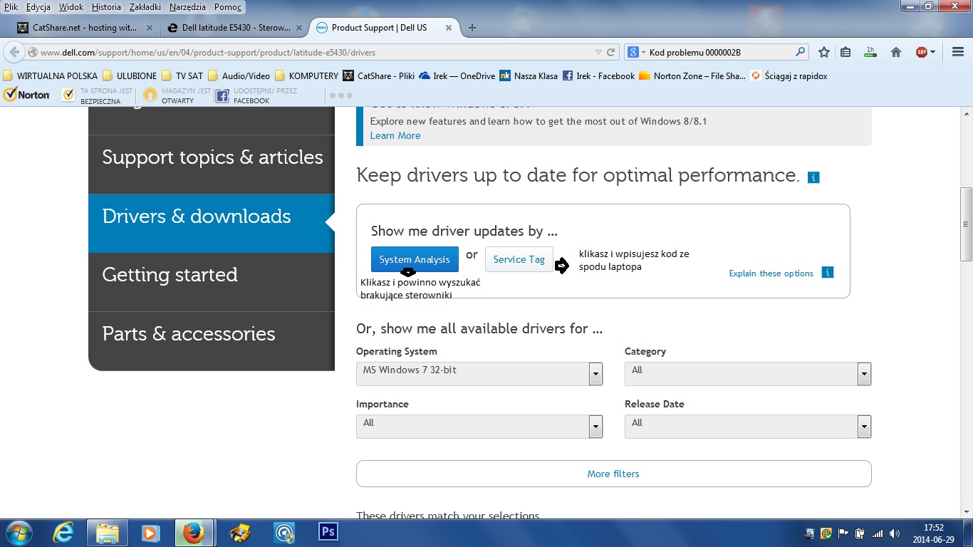The width and height of the screenshot is (973, 547).
Task: Open the Adblock Plus icon
Action: pyautogui.click(x=921, y=52)
